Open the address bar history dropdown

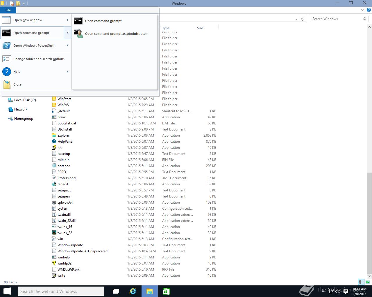296,19
